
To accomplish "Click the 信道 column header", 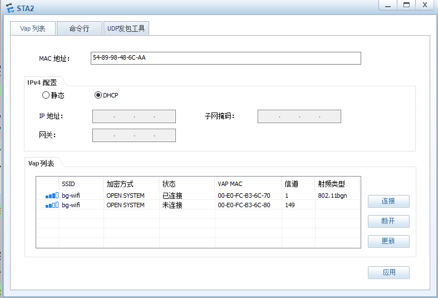I will coord(298,184).
